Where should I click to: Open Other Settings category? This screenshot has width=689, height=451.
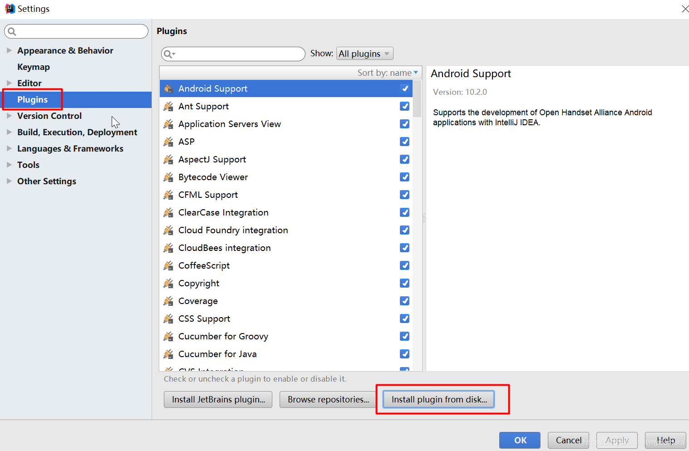(47, 181)
